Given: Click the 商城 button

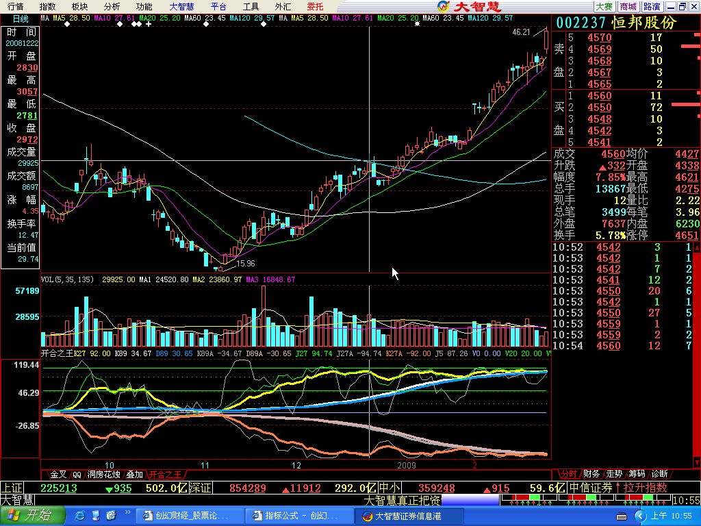Looking at the screenshot, I should click(x=628, y=6).
